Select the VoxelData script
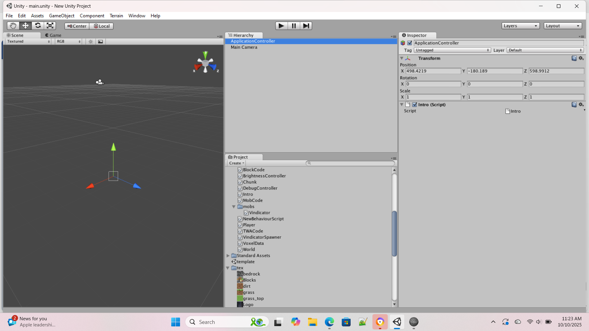Viewport: 589px width, 331px height. 251,243
